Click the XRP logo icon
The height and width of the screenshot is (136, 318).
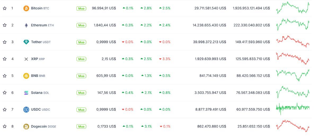26,59
